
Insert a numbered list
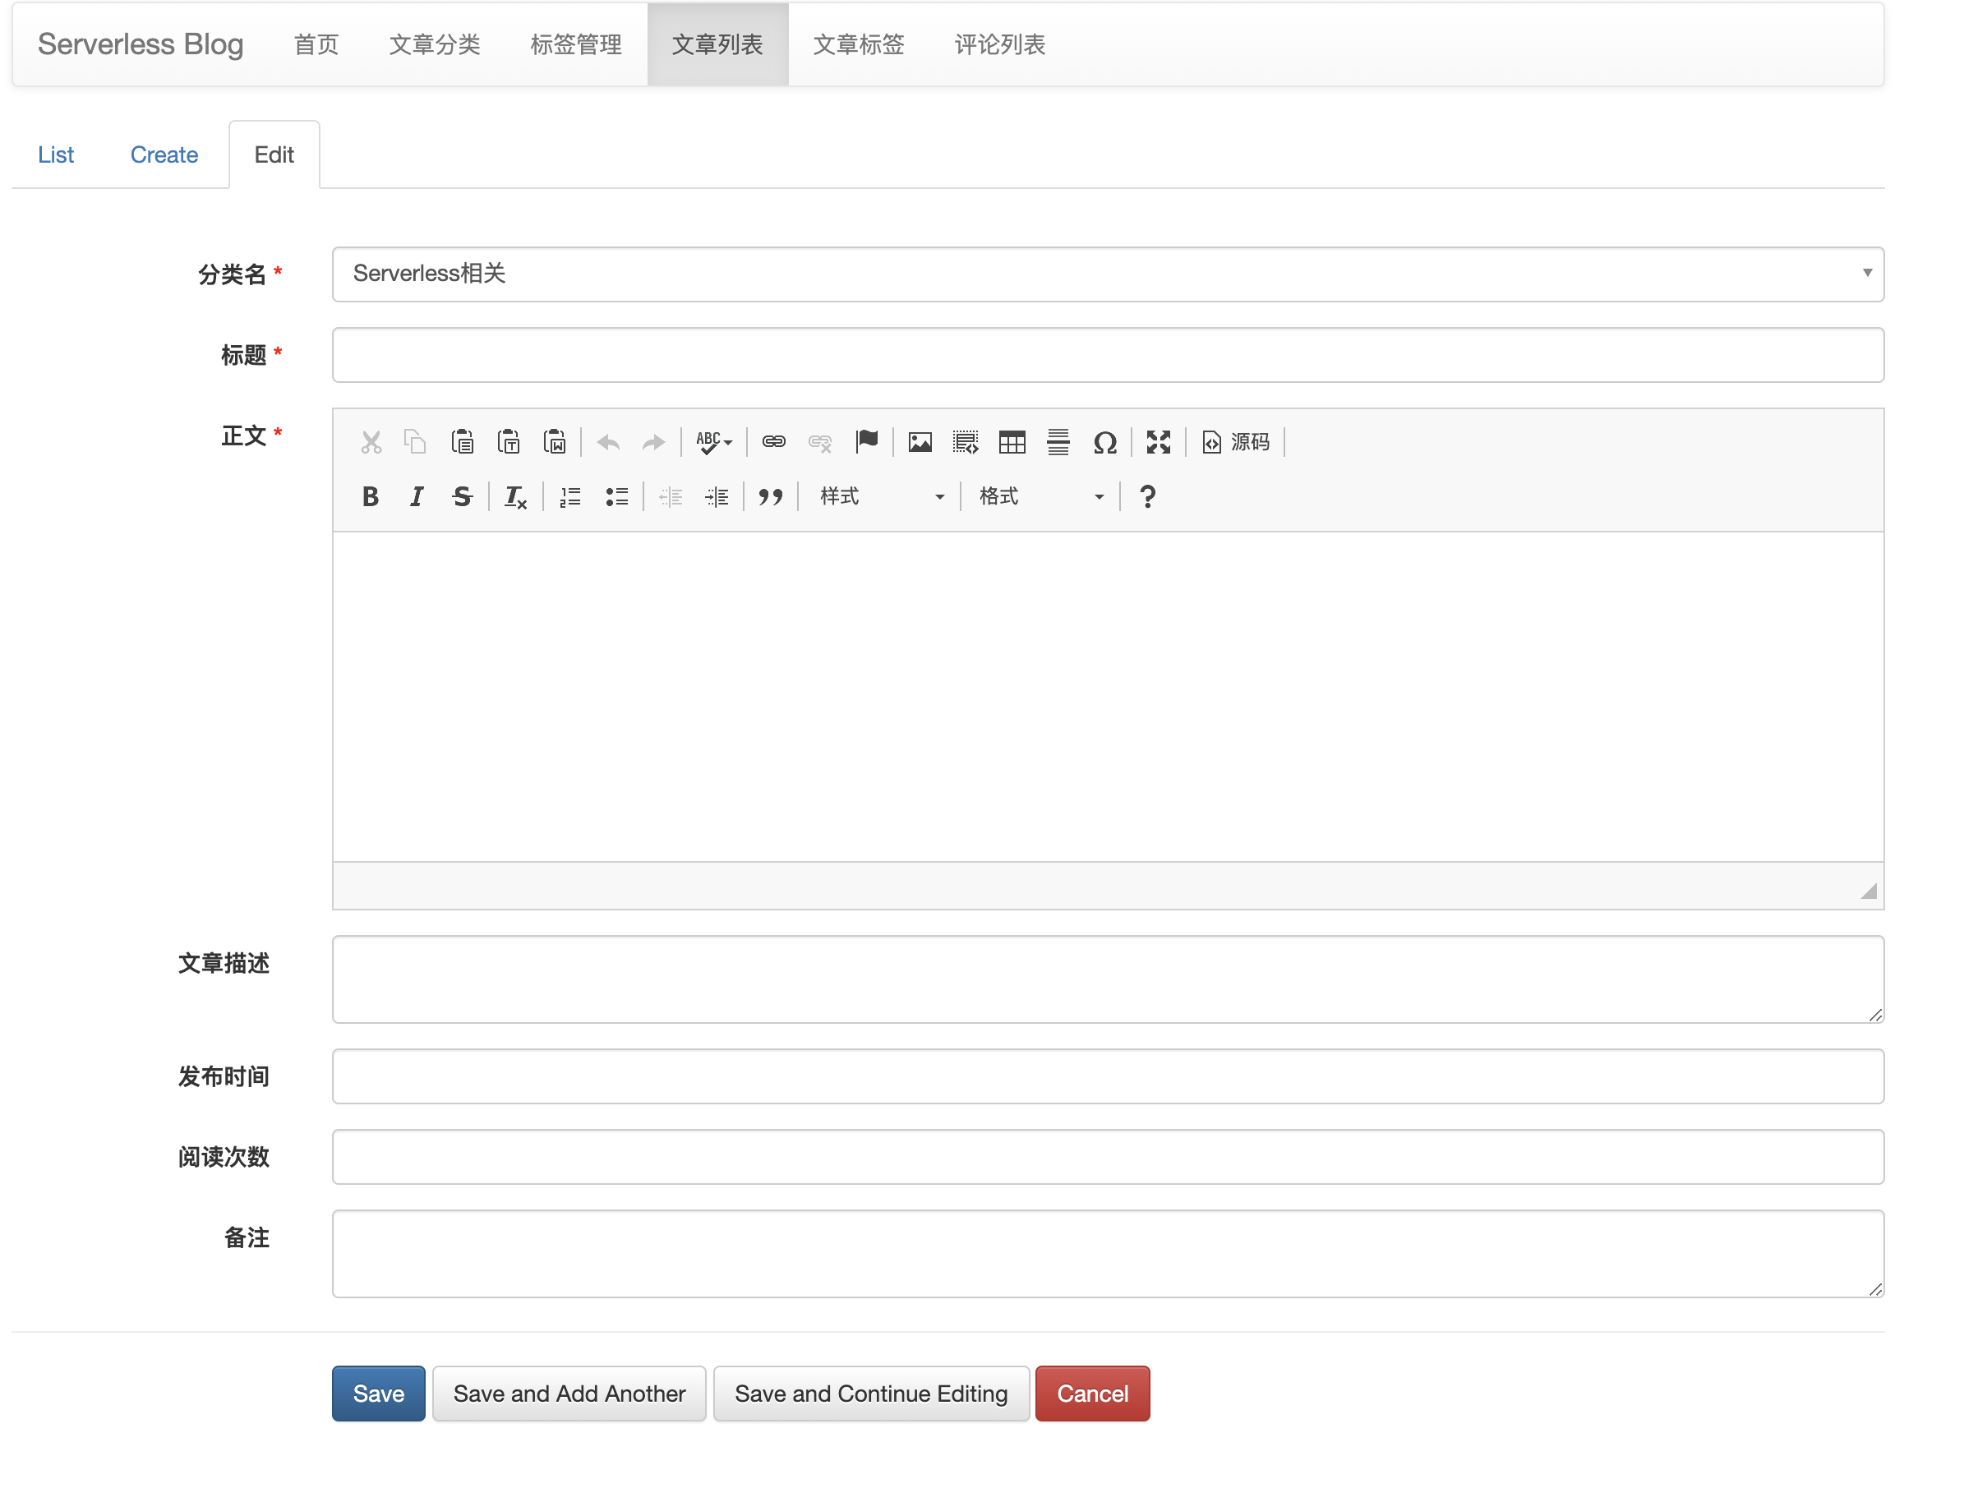click(570, 496)
